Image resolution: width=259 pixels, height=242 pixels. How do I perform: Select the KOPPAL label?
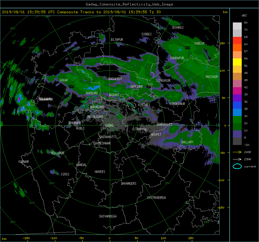point(142,129)
